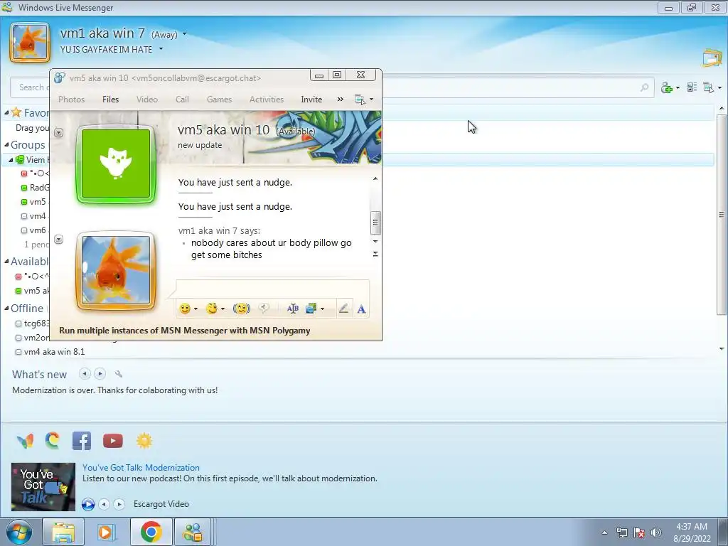Viewport: 728px width, 546px height.
Task: Select the handwriting pen icon
Action: tap(343, 309)
